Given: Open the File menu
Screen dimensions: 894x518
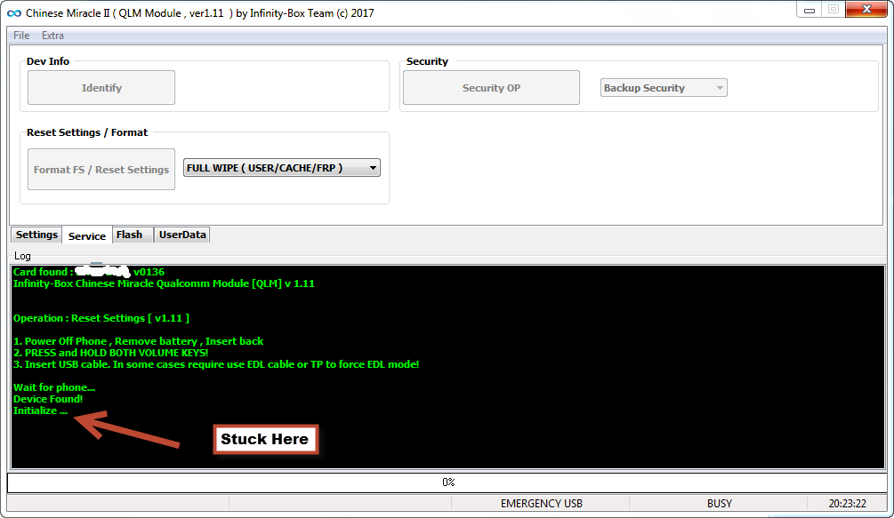Looking at the screenshot, I should pos(21,36).
